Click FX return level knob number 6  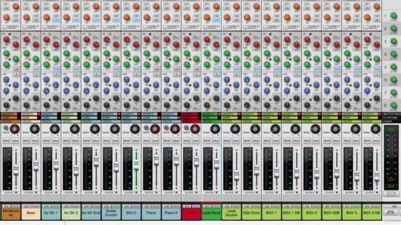coord(393,79)
